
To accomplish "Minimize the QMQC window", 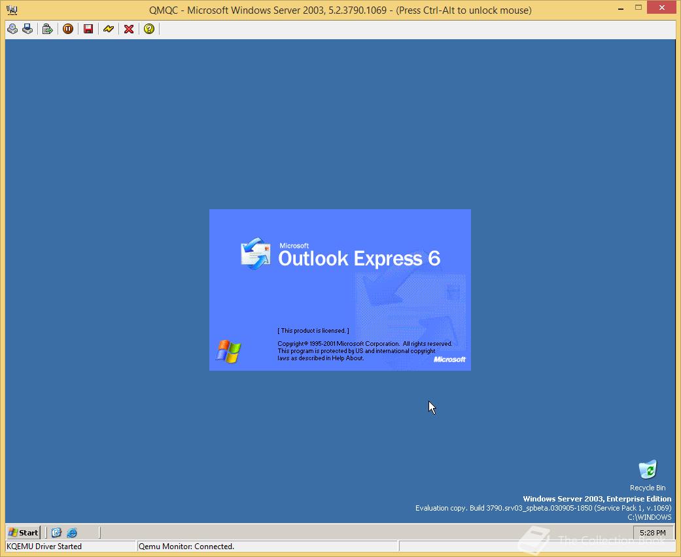I will coord(621,8).
